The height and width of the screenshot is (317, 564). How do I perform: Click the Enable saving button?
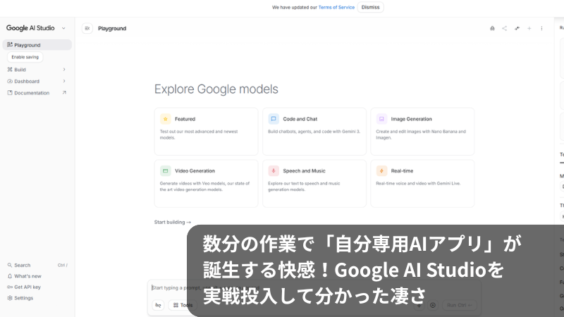(x=25, y=57)
